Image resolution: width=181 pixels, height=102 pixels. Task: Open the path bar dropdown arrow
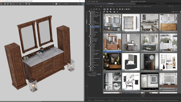point(170,6)
